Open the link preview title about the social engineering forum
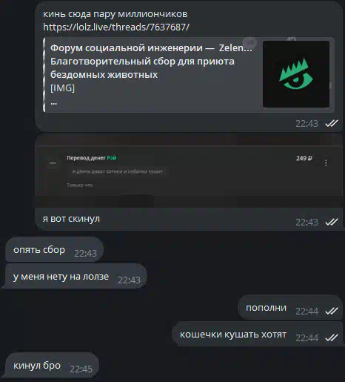Viewport: 345px width, 382px height. 151,47
